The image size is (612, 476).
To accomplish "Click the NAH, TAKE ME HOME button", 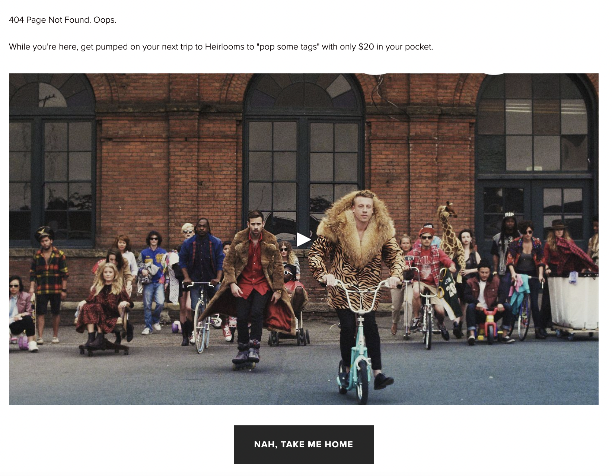I will pos(303,444).
